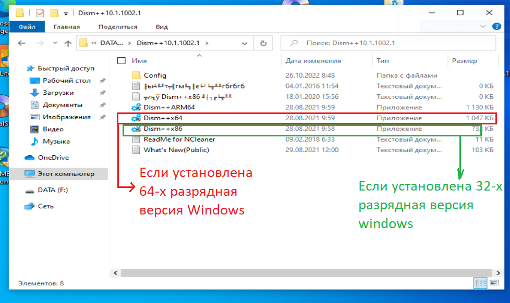Image resolution: width=510 pixels, height=303 pixels.
Task: Collapse ribbon using chevron near help
Action: 483,27
